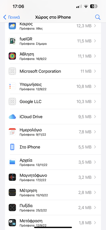Tap the Άθληση activity rings icon
The width and height of the screenshot is (106, 230).
tap(12, 56)
